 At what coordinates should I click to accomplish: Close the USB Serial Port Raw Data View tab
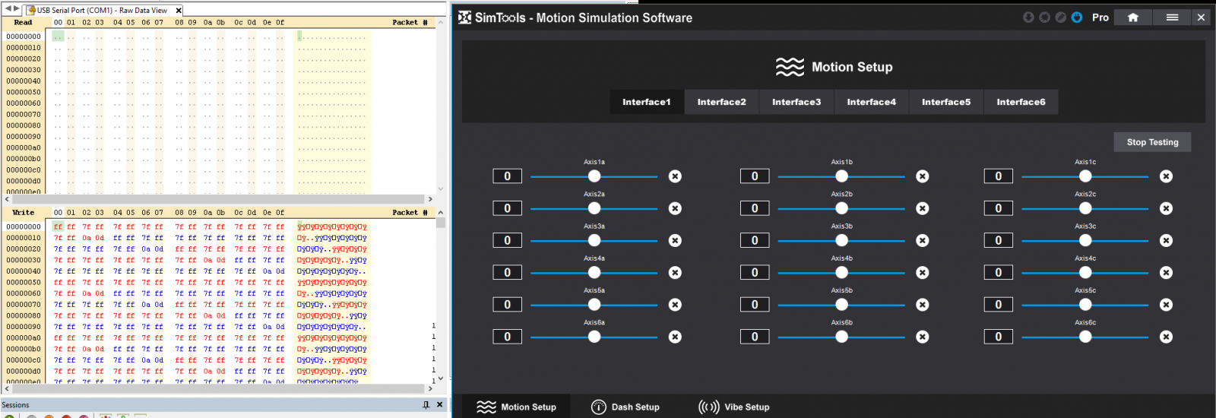tap(179, 10)
